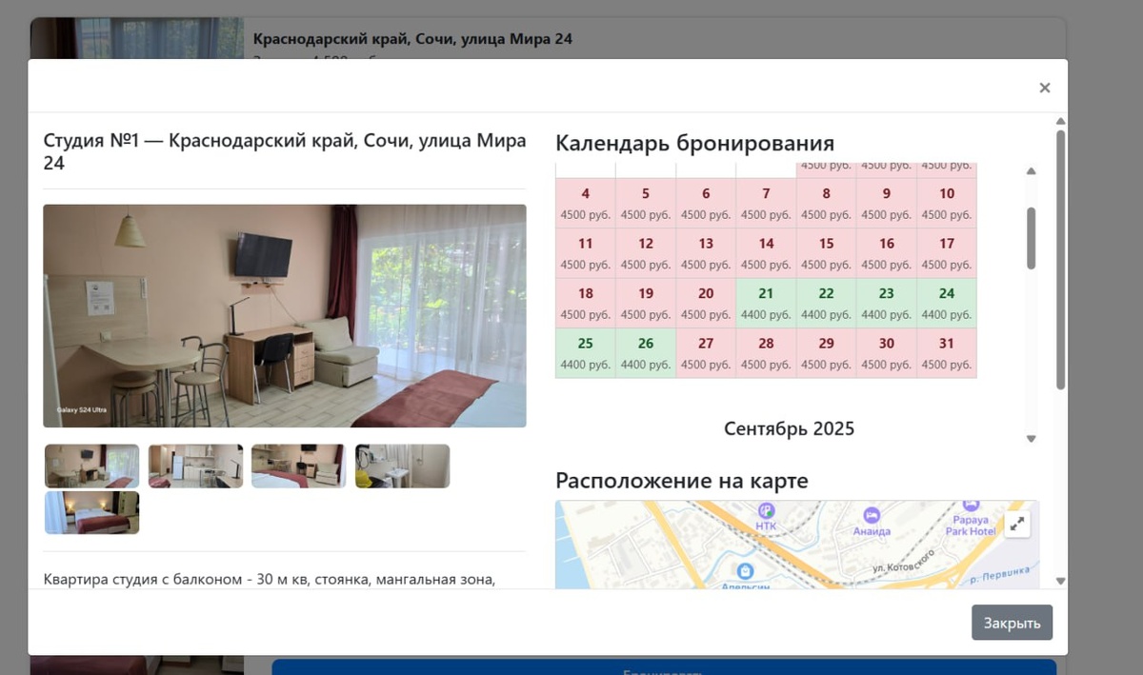Click the modal scrollbar down arrow
Viewport: 1143px width, 675px height.
1061,581
